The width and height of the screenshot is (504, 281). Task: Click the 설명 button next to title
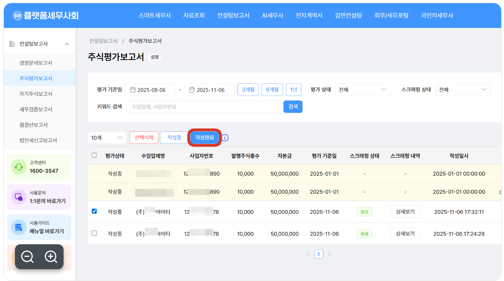point(155,57)
